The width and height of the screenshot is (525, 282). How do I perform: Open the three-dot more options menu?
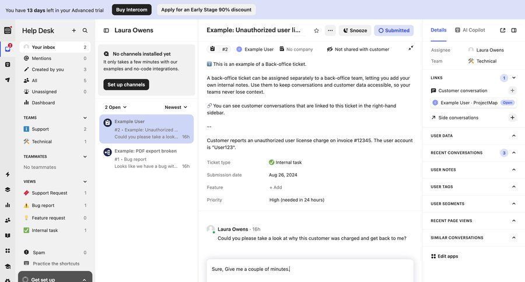[x=330, y=30]
